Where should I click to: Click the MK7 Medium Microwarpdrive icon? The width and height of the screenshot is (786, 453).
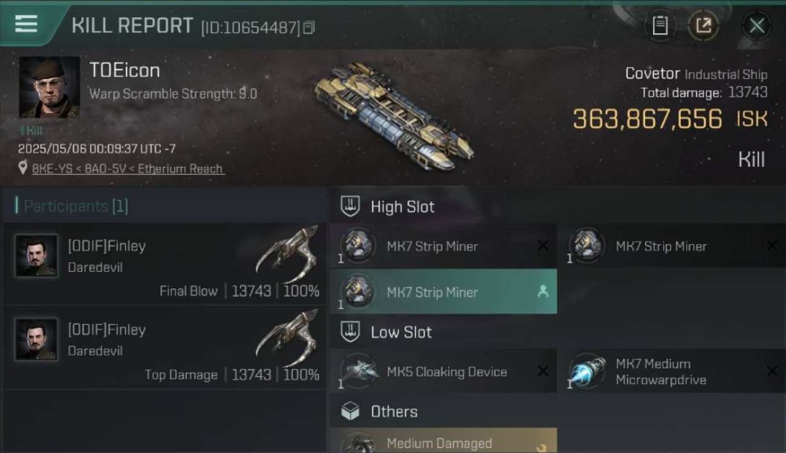(587, 371)
